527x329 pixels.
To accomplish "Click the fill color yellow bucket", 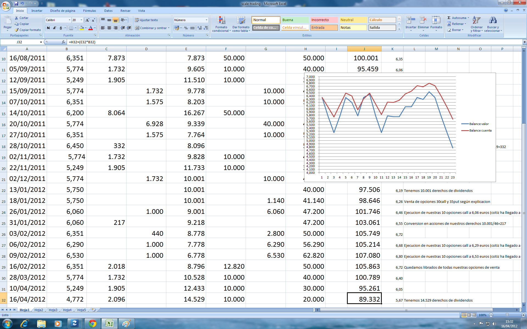I will click(82, 28).
